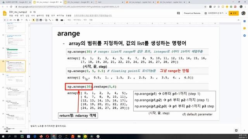The width and height of the screenshot is (248, 139).
Task: Open the Windows Start menu
Action: point(3,136)
